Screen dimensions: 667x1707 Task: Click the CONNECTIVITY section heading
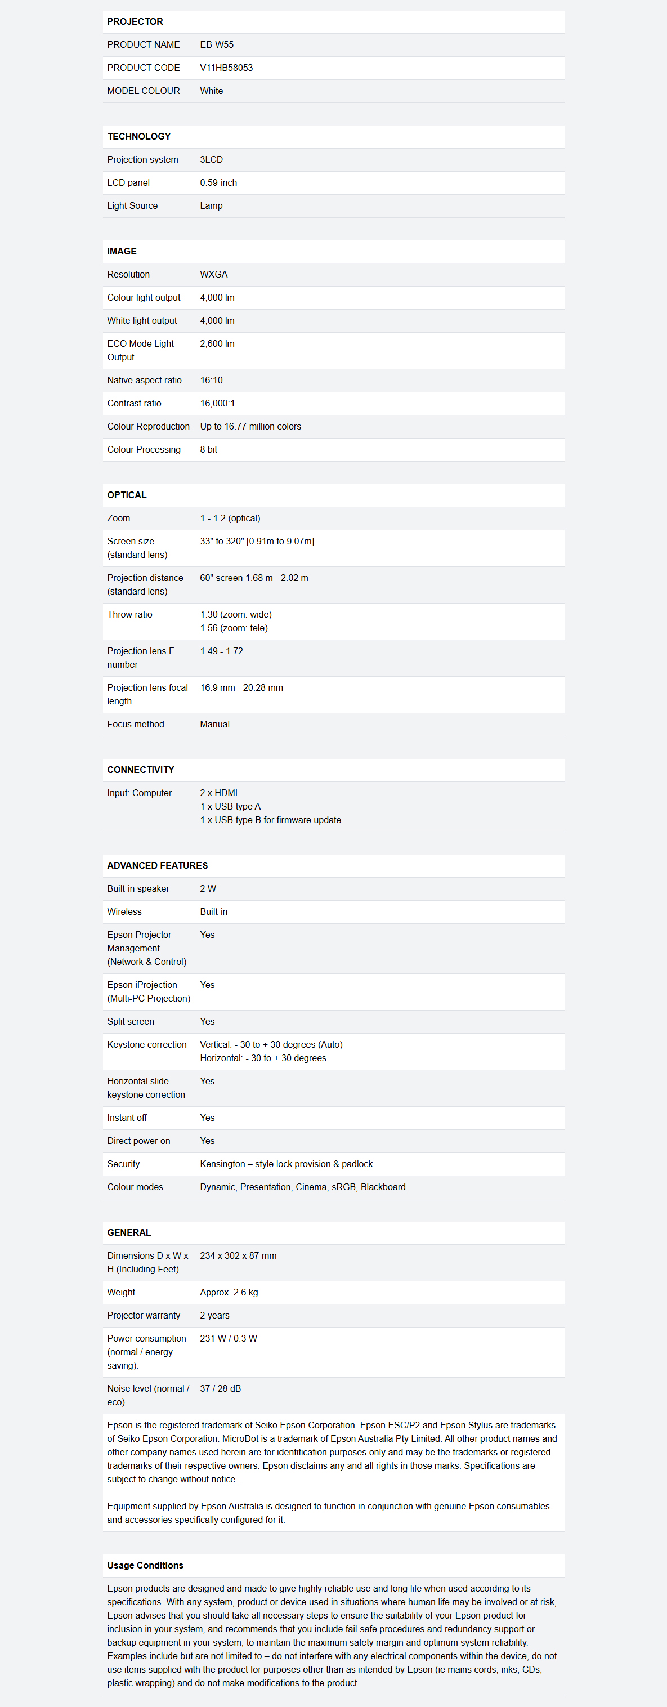pos(141,770)
